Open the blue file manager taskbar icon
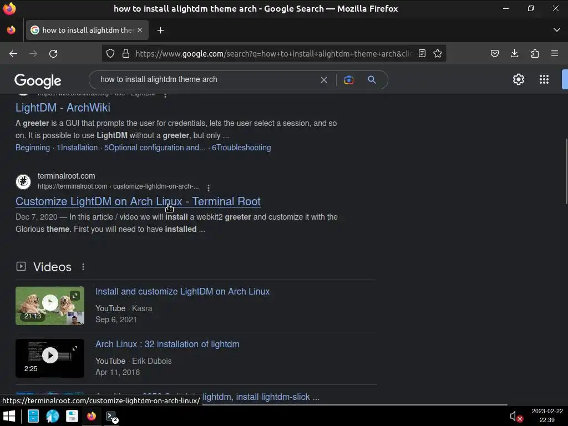Screen dimensions: 568x426 click(x=33, y=416)
